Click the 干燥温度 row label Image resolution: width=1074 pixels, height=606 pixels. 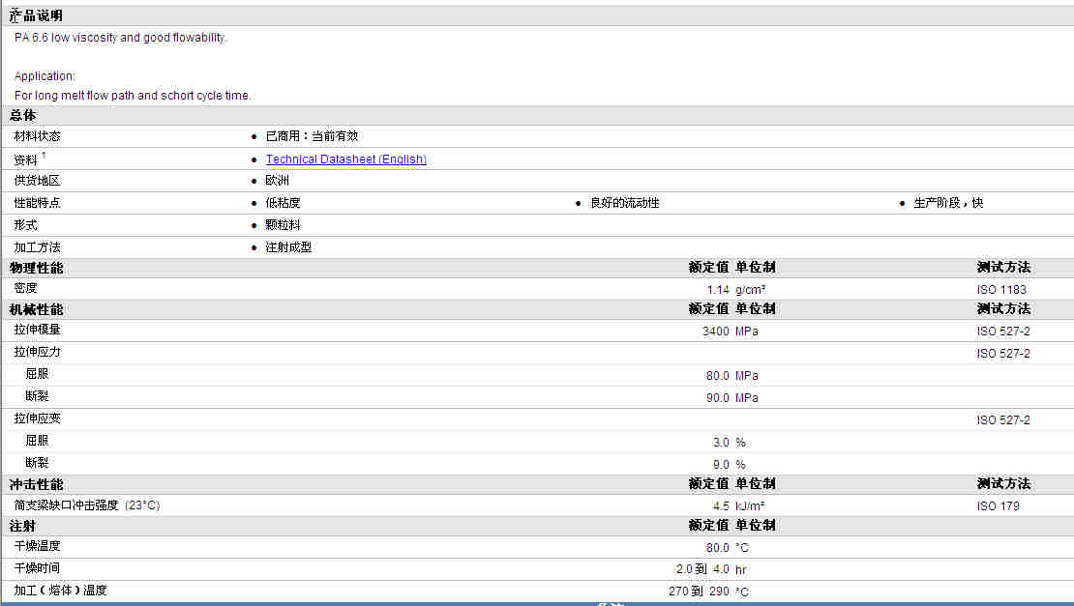click(37, 546)
